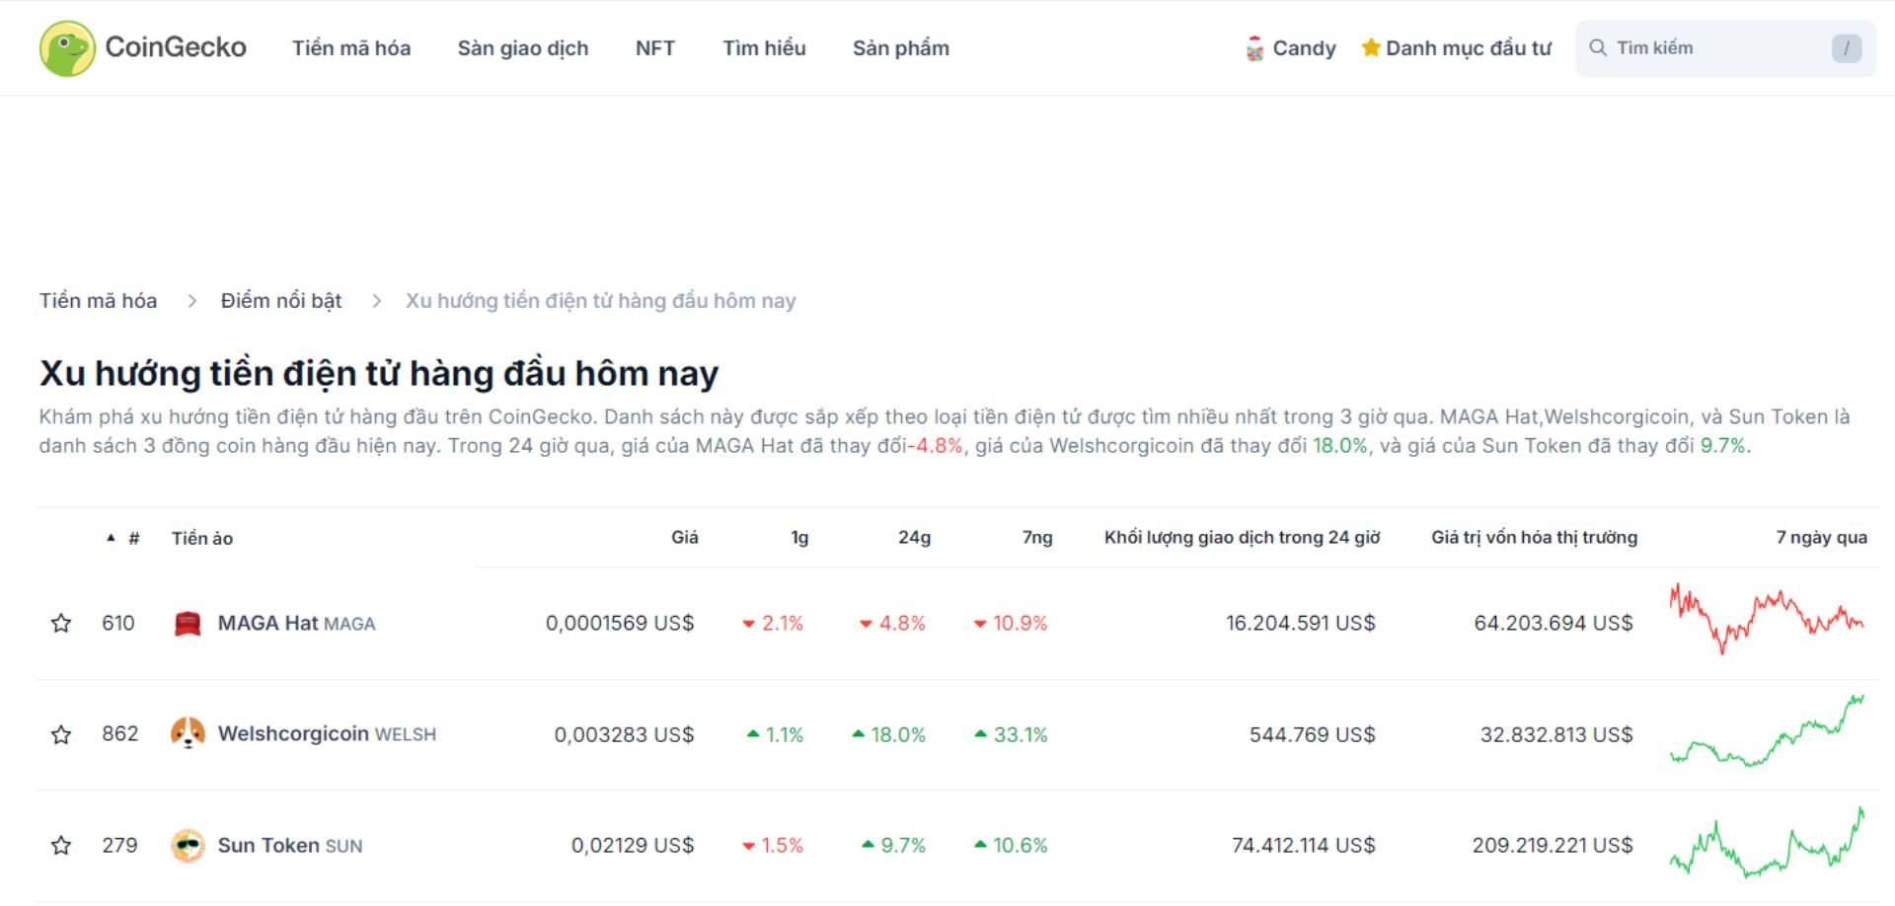
Task: Open the NFT menu item
Action: pos(654,47)
